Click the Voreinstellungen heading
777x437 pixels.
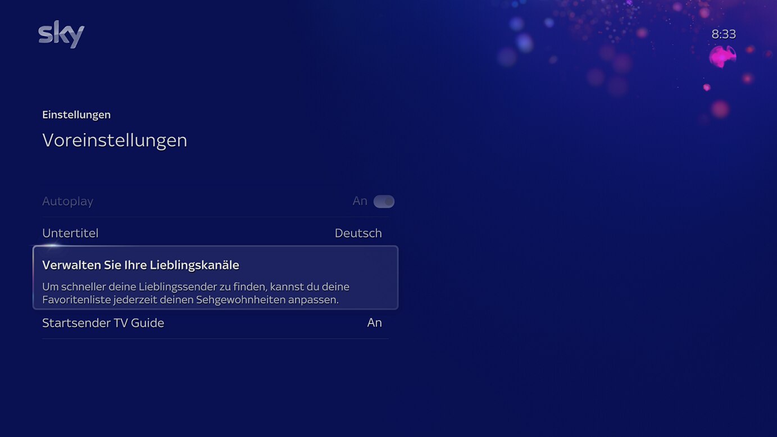pyautogui.click(x=115, y=140)
